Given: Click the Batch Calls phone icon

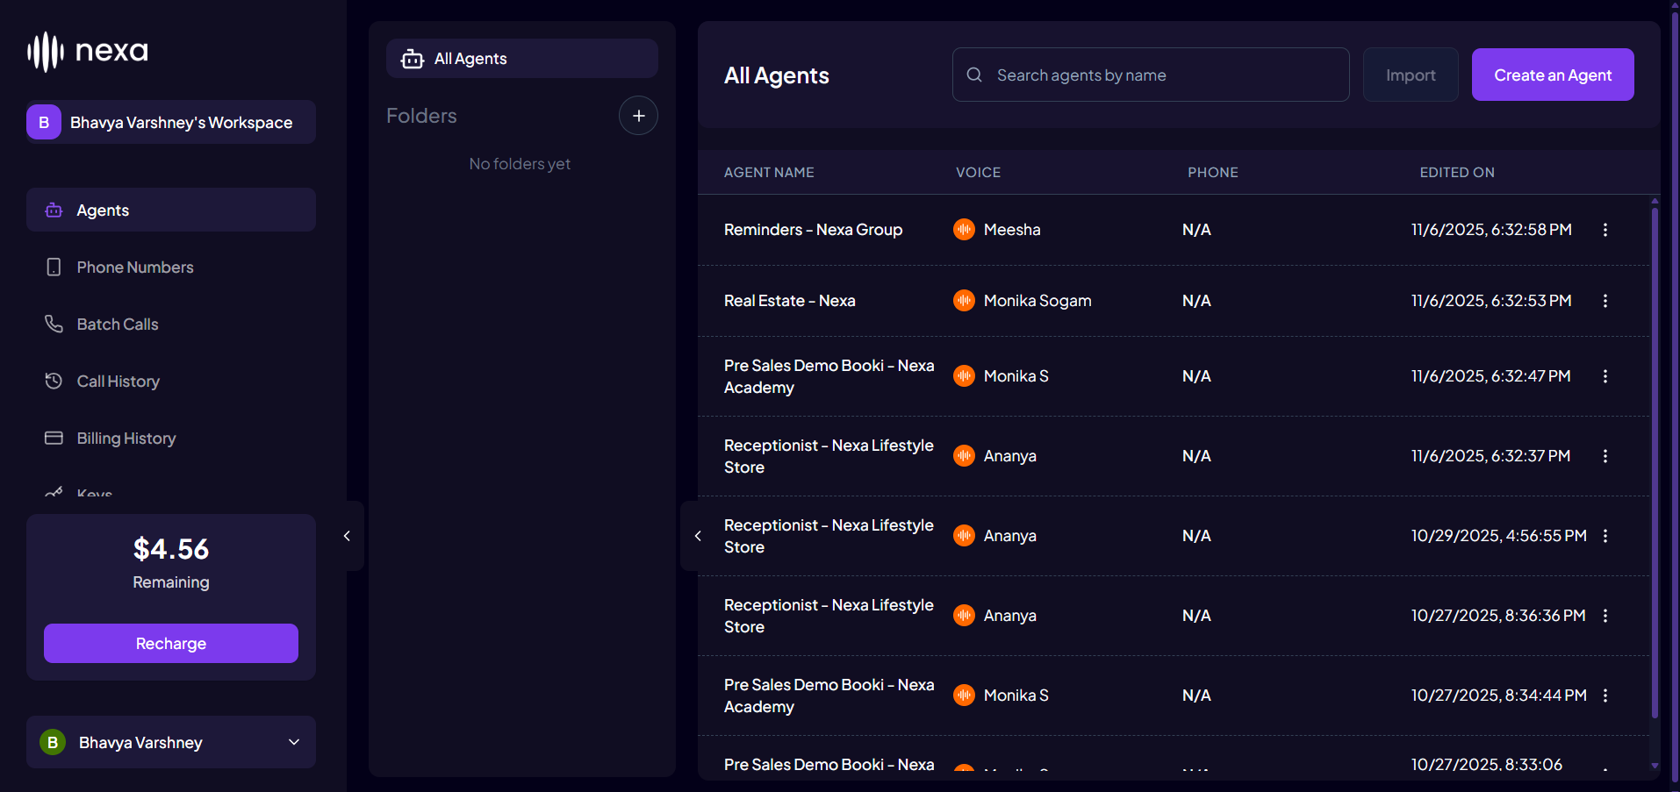Looking at the screenshot, I should tap(54, 324).
